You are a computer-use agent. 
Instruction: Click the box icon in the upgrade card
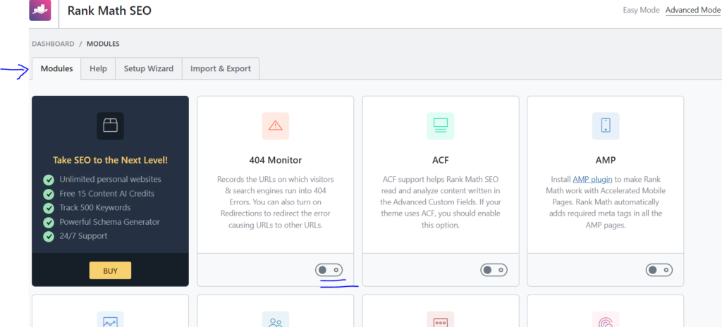click(x=110, y=125)
